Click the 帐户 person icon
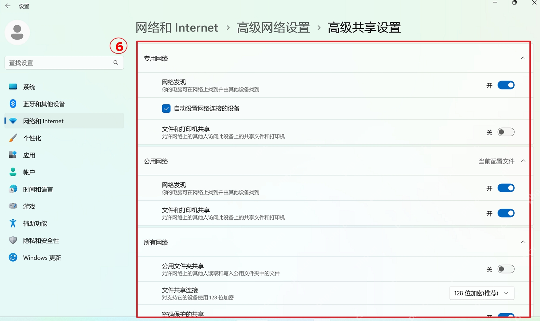Viewport: 540px width, 321px height. 13,172
